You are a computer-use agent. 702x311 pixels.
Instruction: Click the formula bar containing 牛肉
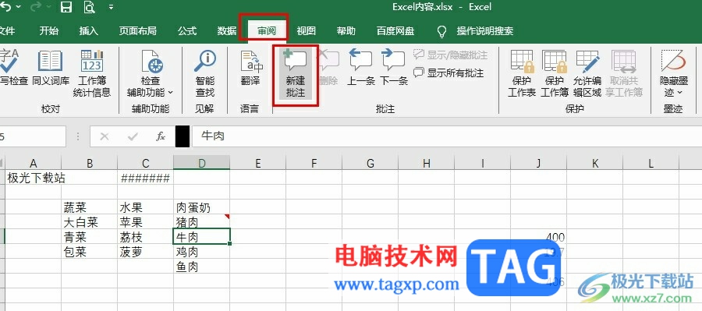(446, 136)
